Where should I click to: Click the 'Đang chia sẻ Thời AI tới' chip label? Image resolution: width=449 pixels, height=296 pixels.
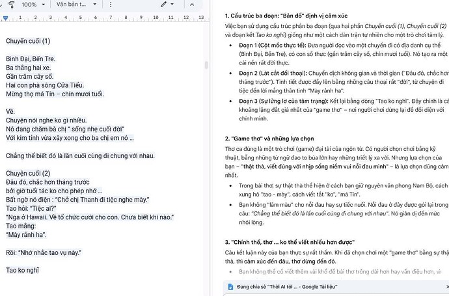(287, 286)
